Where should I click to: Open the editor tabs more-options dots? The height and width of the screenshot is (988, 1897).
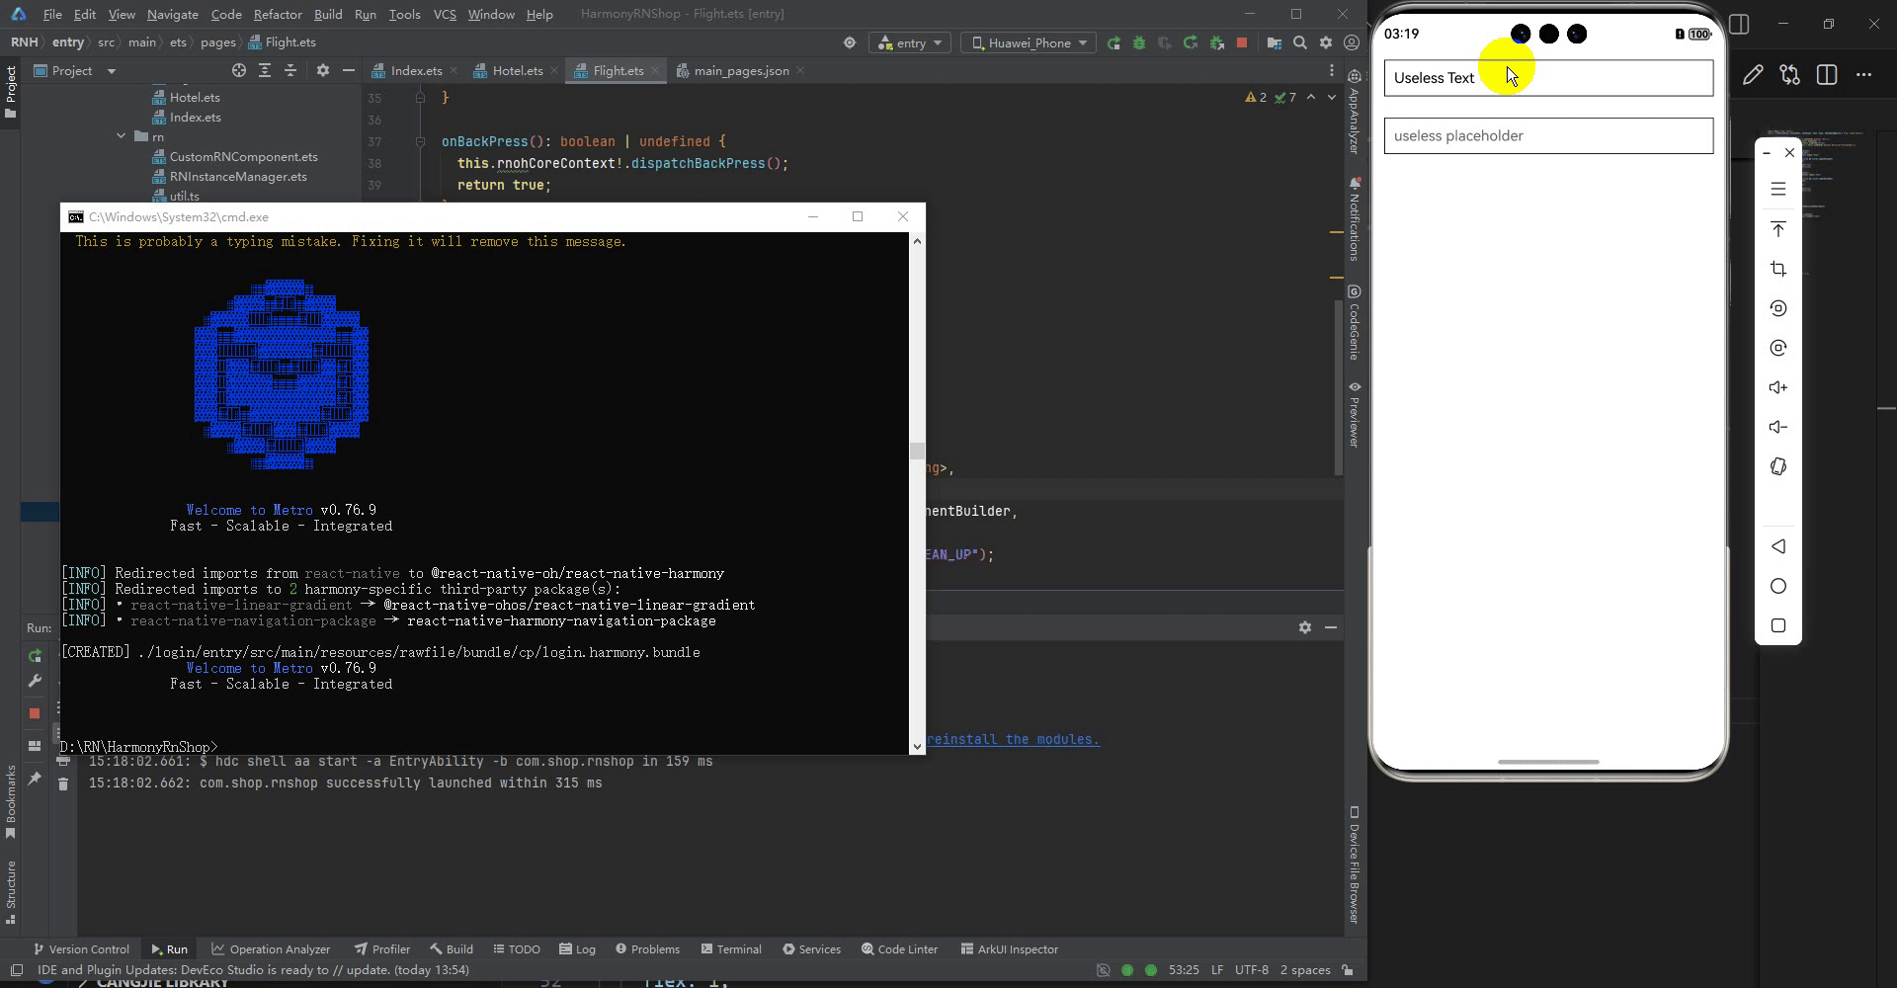[1331, 70]
